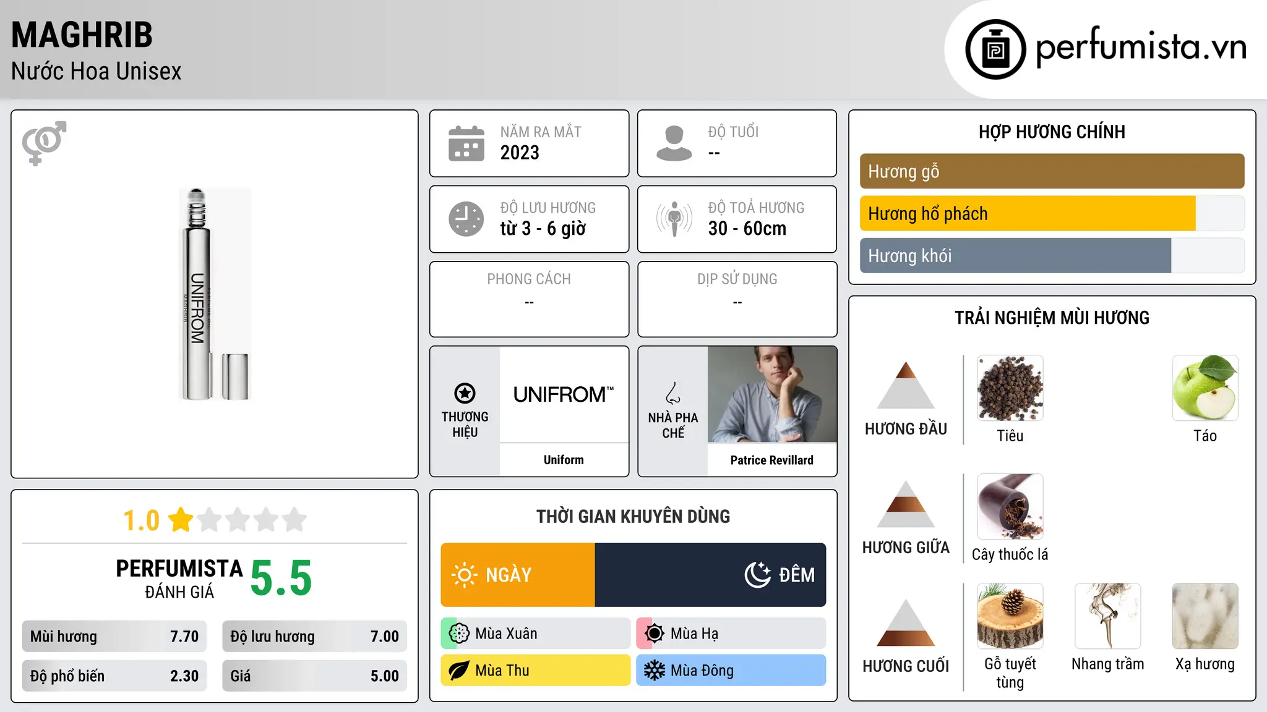1267x712 pixels.
Task: Click the snowflake icon for Mùa Đông
Action: point(655,671)
